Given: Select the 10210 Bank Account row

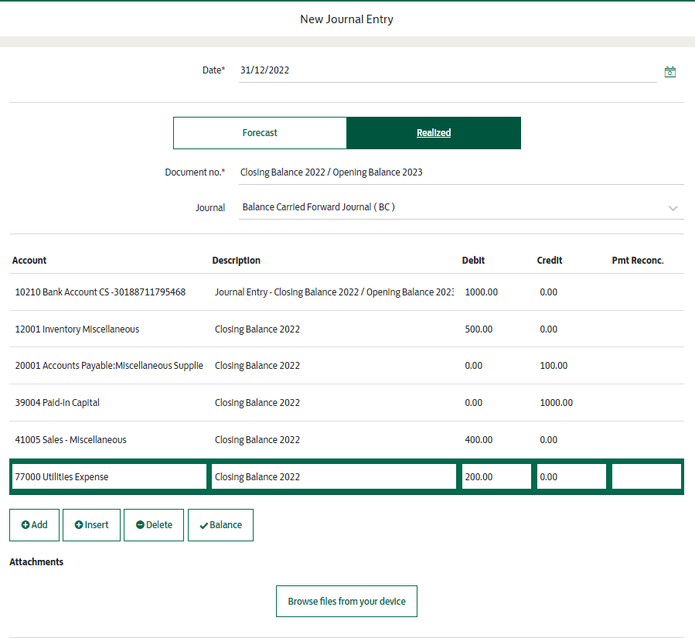Looking at the screenshot, I should pyautogui.click(x=101, y=292).
